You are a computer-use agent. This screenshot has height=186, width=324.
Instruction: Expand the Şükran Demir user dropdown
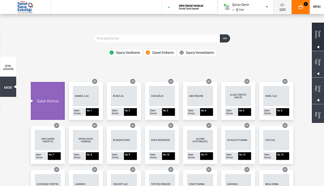coord(267,7)
